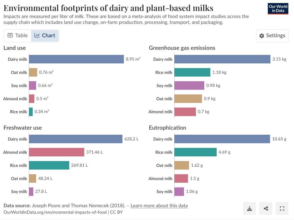Select the Dairy milk bar under Land use
Viewport: 294px width, 220px height.
[x=76, y=59]
